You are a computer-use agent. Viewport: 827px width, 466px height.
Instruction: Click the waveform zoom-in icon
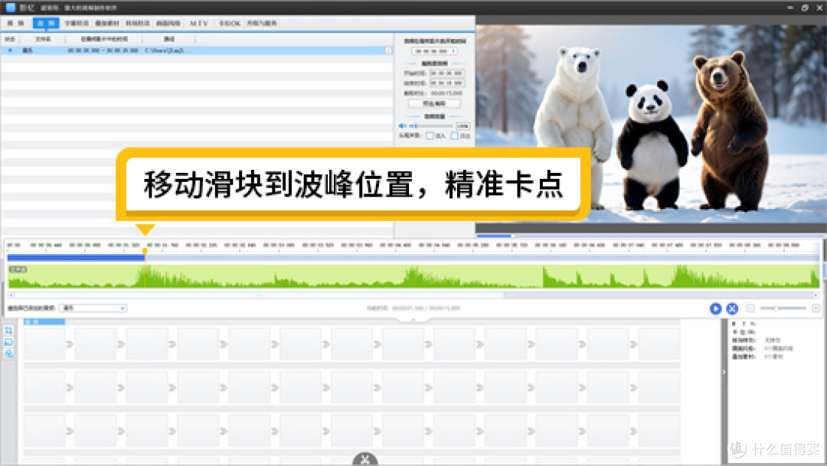click(x=816, y=308)
